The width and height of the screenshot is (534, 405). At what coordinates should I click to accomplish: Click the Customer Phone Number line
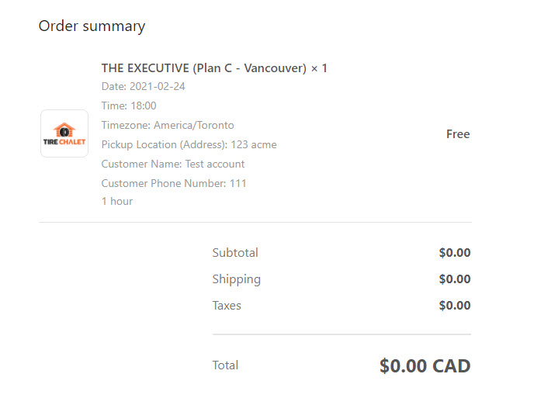tap(174, 183)
